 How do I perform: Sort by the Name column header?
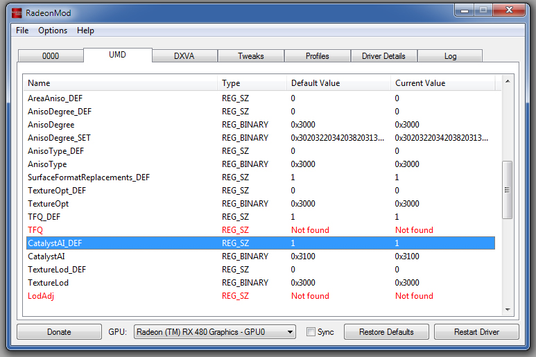click(120, 83)
